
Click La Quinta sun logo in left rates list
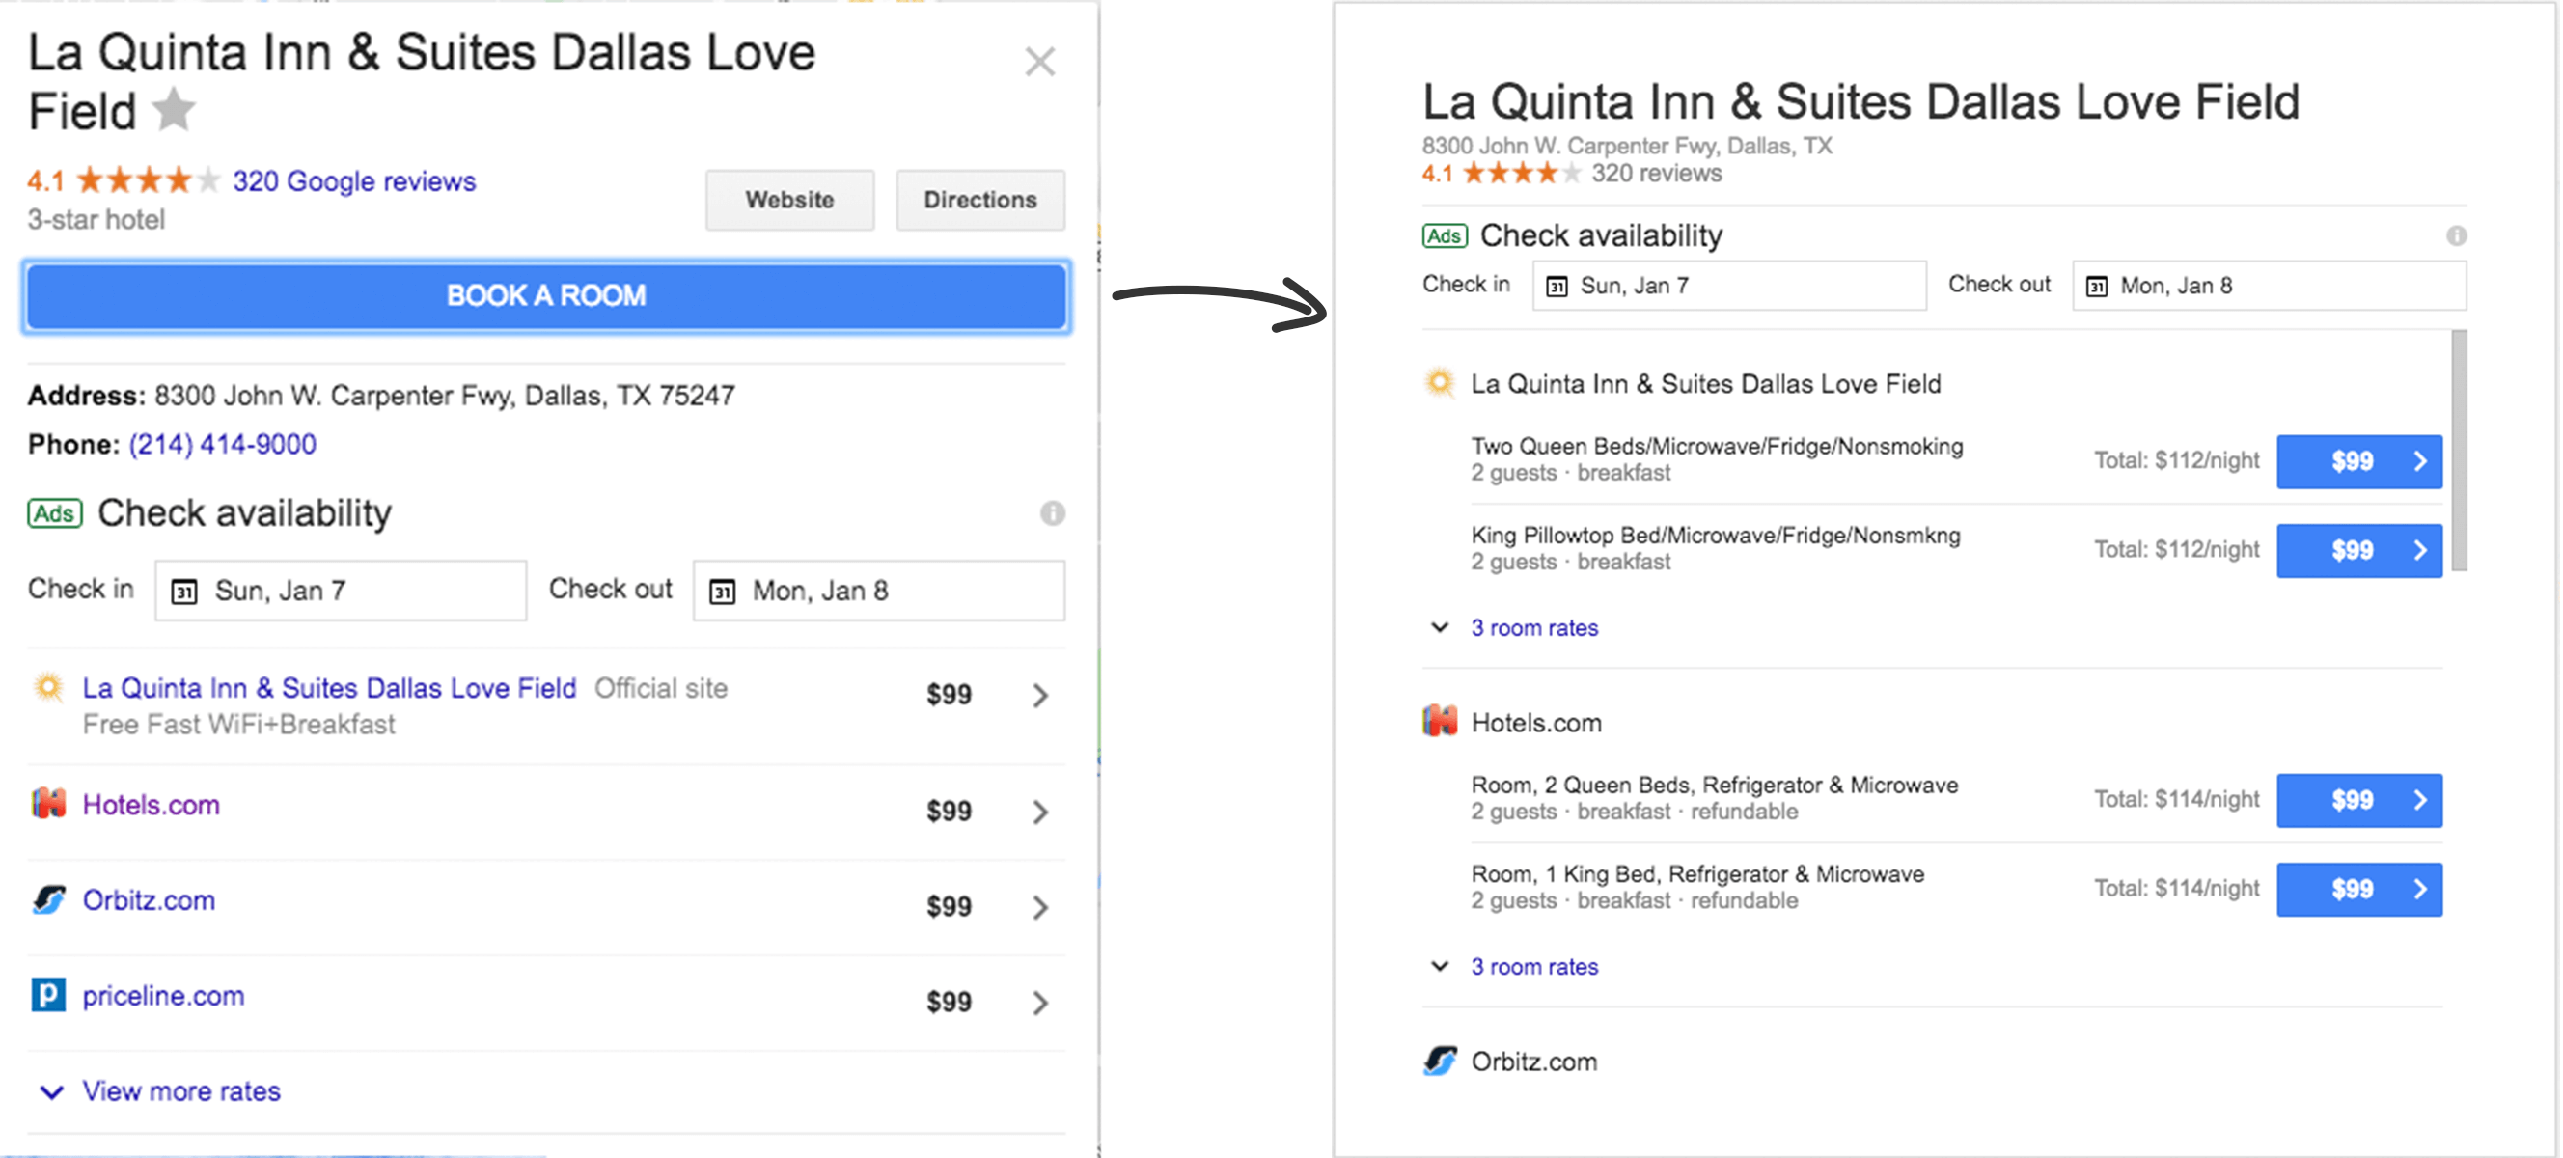47,688
